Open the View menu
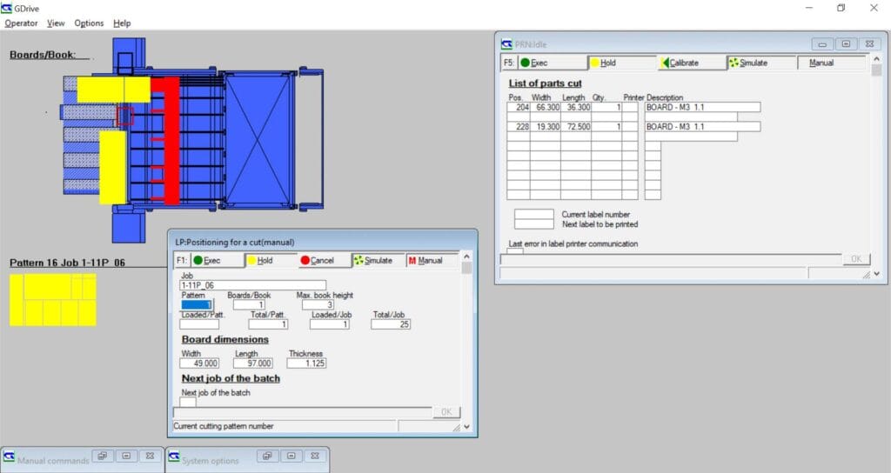The height and width of the screenshot is (473, 891). click(56, 23)
